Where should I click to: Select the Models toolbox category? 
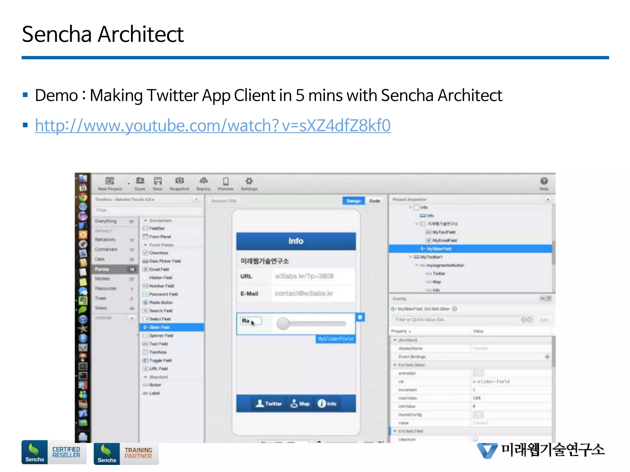pos(114,279)
